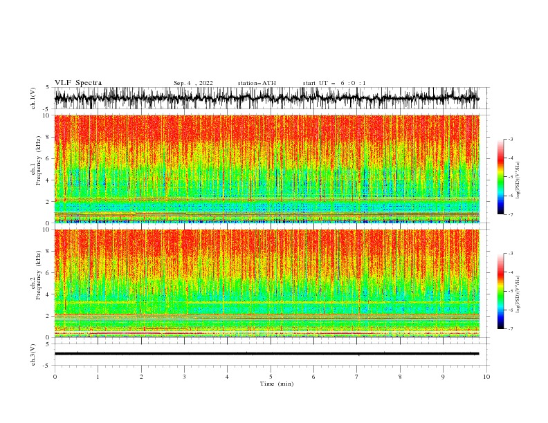Click the "-5" tick on lower colorbar

pos(510,291)
